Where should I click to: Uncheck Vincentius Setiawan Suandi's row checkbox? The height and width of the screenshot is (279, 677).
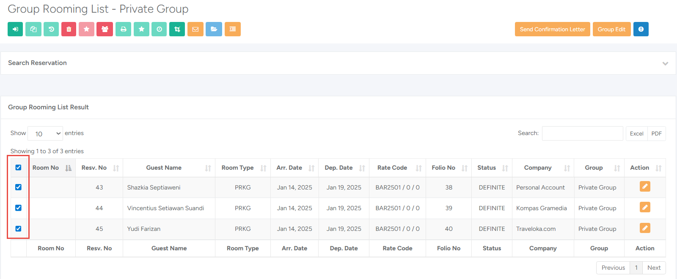click(18, 208)
